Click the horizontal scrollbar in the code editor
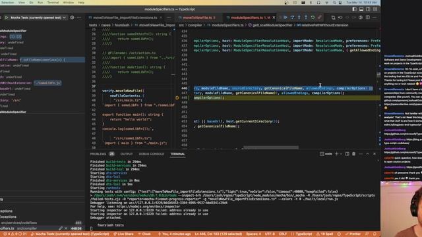Image resolution: width=422 pixels, height=237 pixels. (271, 147)
